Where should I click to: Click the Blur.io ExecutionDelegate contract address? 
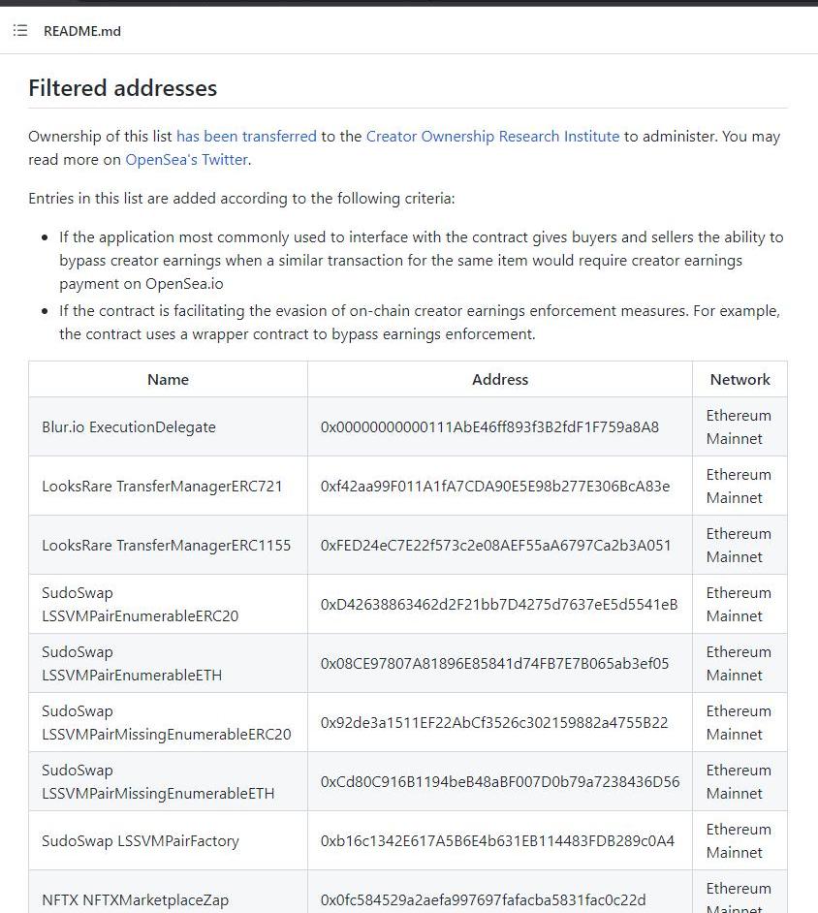tap(489, 427)
